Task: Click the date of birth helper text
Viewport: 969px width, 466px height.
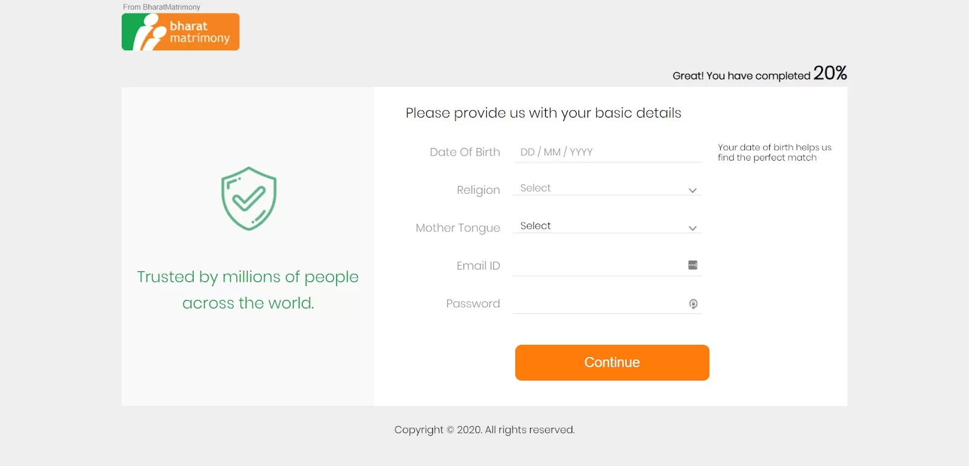Action: click(x=774, y=152)
